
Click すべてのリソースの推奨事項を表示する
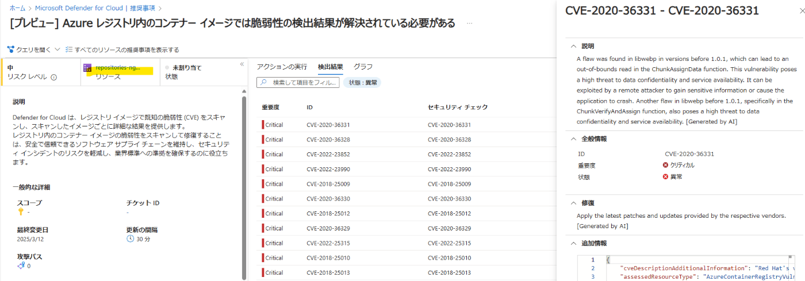122,49
